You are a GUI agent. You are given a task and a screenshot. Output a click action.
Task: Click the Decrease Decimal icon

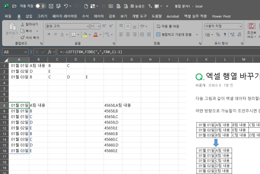239,35
